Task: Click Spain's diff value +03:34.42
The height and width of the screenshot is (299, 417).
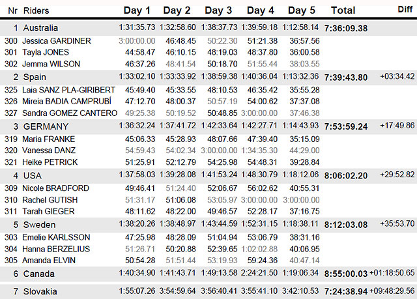Action: (397, 77)
